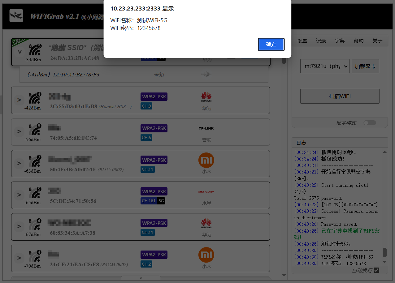Click the MAC address 2C:55:D3:03:1E:B8
Image resolution: width=395 pixels, height=283 pixels.
[73, 107]
